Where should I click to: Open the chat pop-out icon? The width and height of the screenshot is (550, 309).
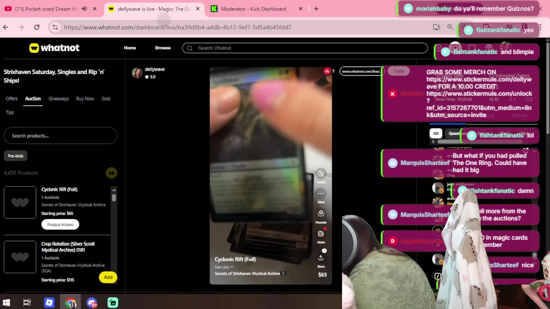click(x=526, y=151)
